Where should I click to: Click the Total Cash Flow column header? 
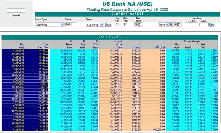(43, 46)
